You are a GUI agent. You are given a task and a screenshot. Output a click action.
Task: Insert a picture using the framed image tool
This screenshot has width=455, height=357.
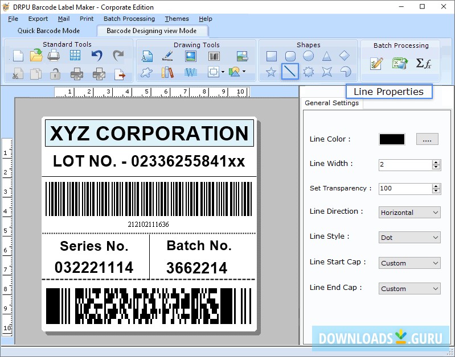[191, 56]
